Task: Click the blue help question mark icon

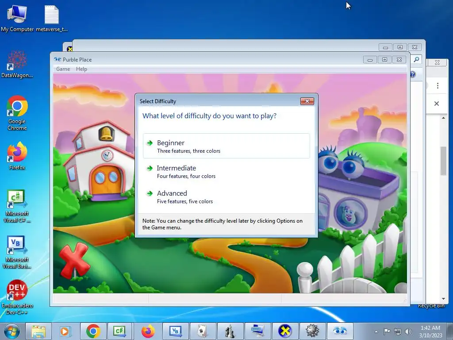Action: 413,74
